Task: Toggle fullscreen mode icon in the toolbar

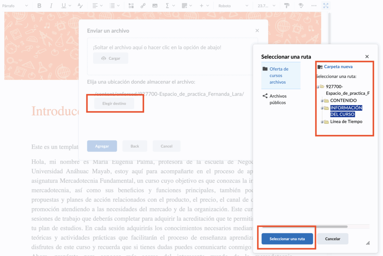Action: pyautogui.click(x=326, y=6)
